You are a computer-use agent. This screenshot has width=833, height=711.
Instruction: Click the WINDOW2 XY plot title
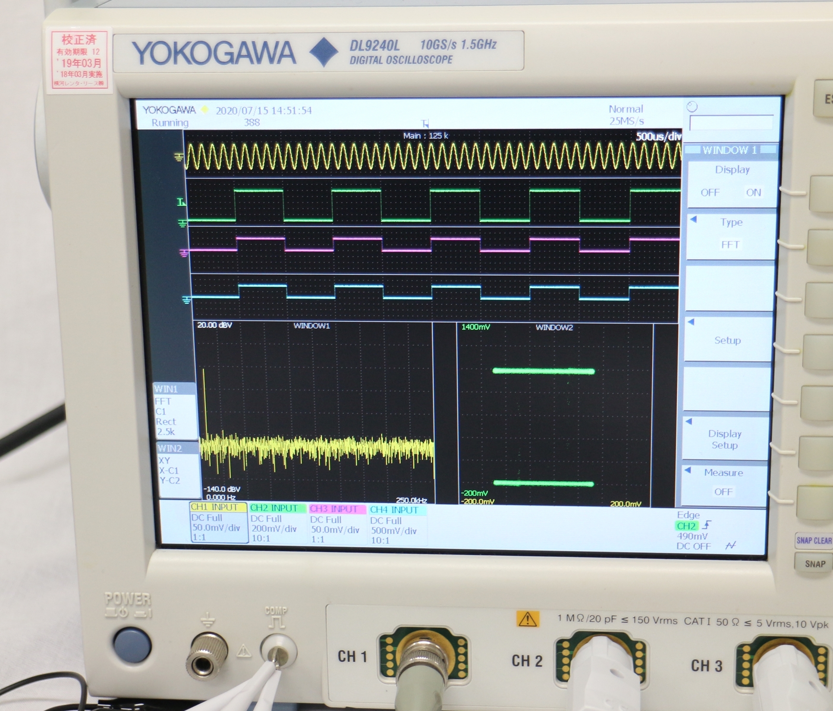554,327
